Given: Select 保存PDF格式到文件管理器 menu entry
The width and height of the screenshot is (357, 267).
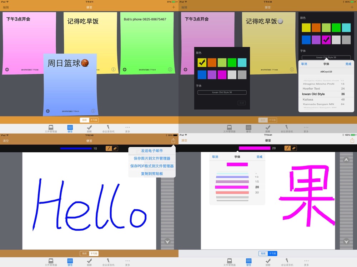Looking at the screenshot, I should [x=152, y=166].
